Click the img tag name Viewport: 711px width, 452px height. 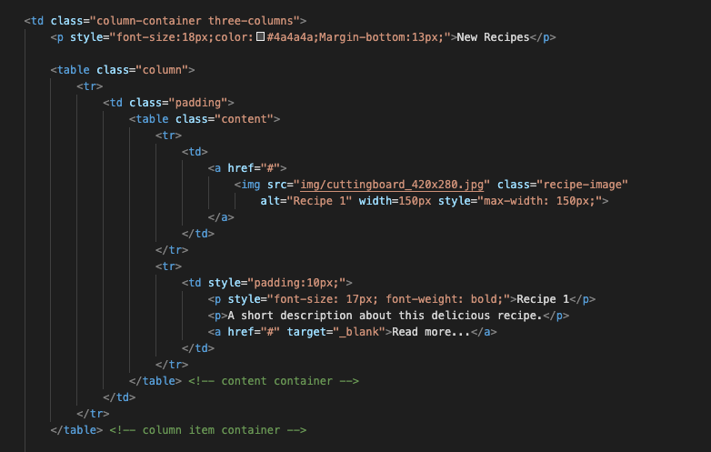click(251, 185)
